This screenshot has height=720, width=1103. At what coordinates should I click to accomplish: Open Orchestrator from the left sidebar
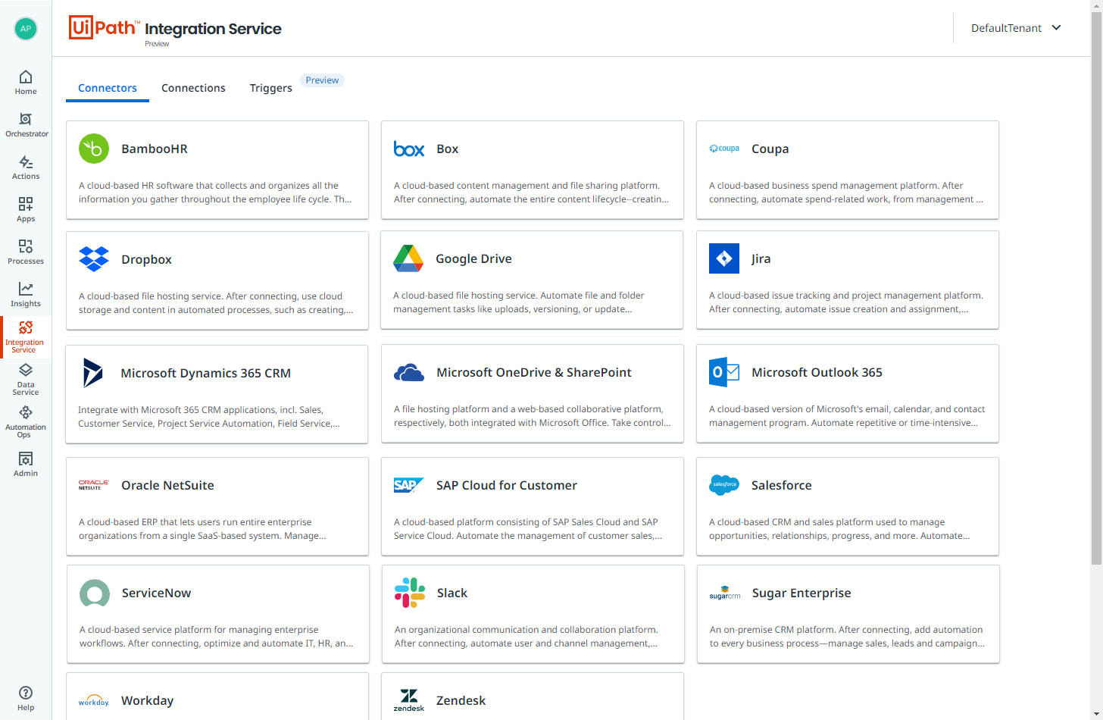(25, 123)
